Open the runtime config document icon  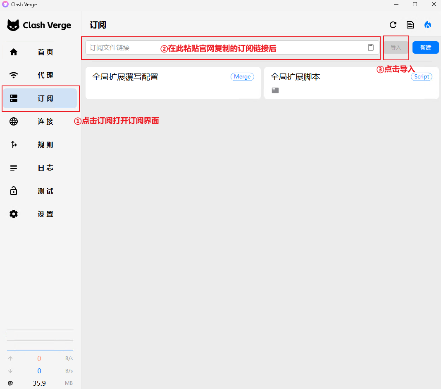coord(410,25)
